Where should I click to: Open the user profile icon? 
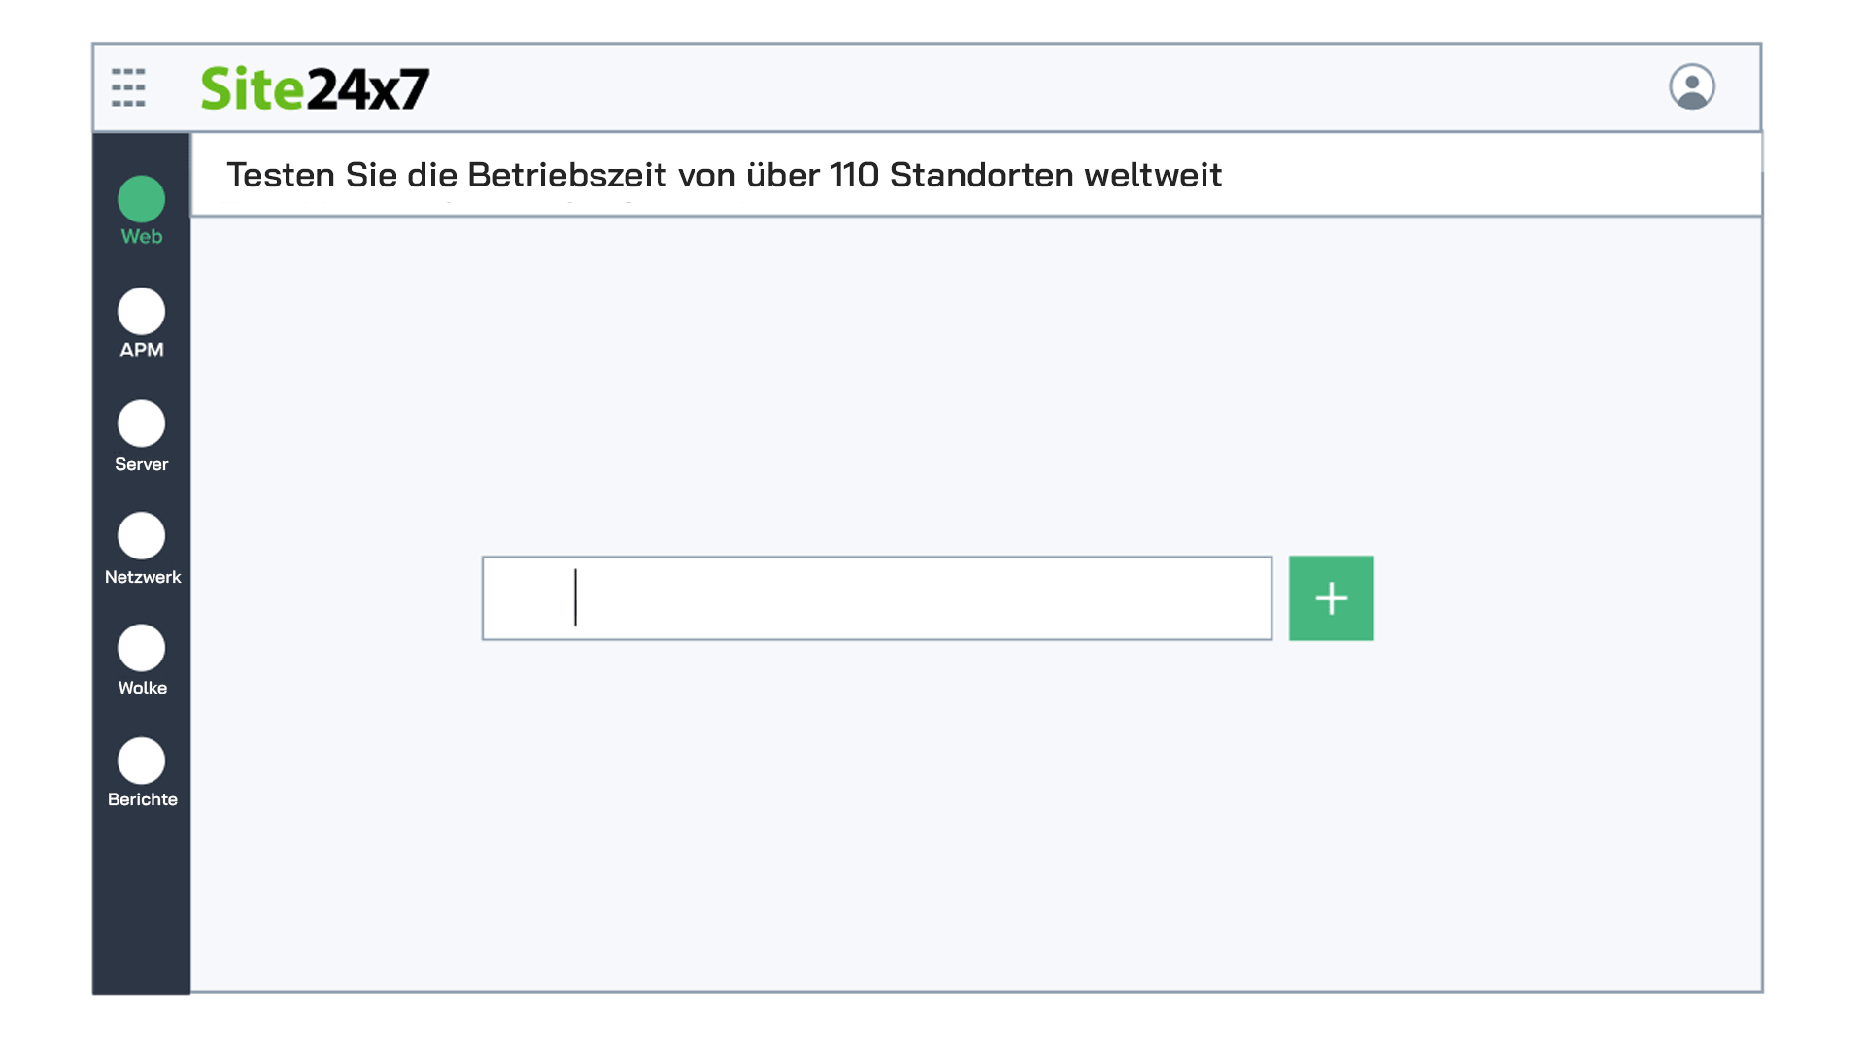click(1691, 87)
